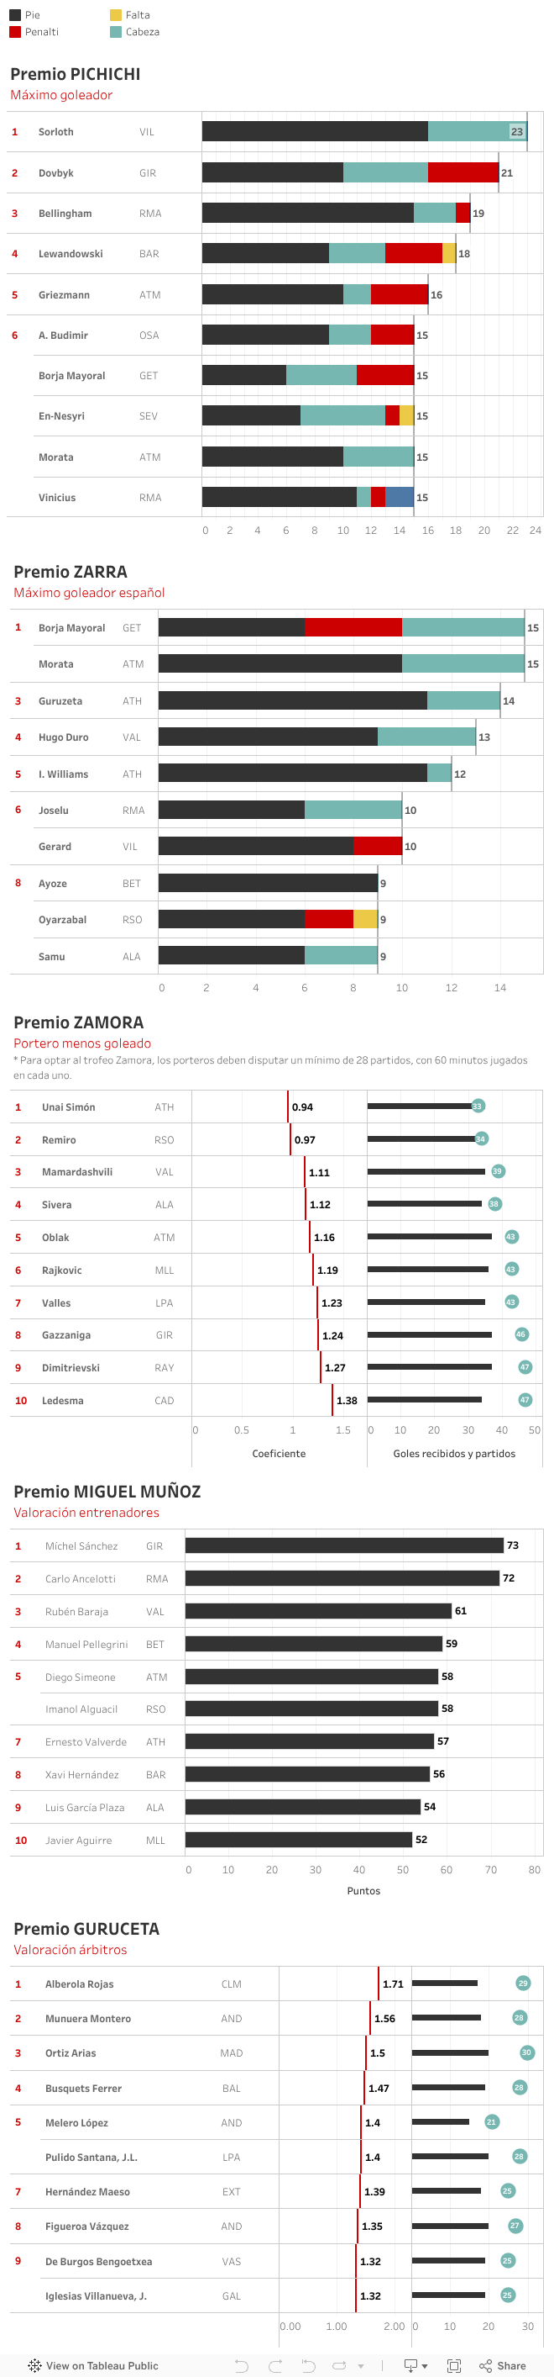Select the red Penalti legend swatch

click(x=15, y=31)
